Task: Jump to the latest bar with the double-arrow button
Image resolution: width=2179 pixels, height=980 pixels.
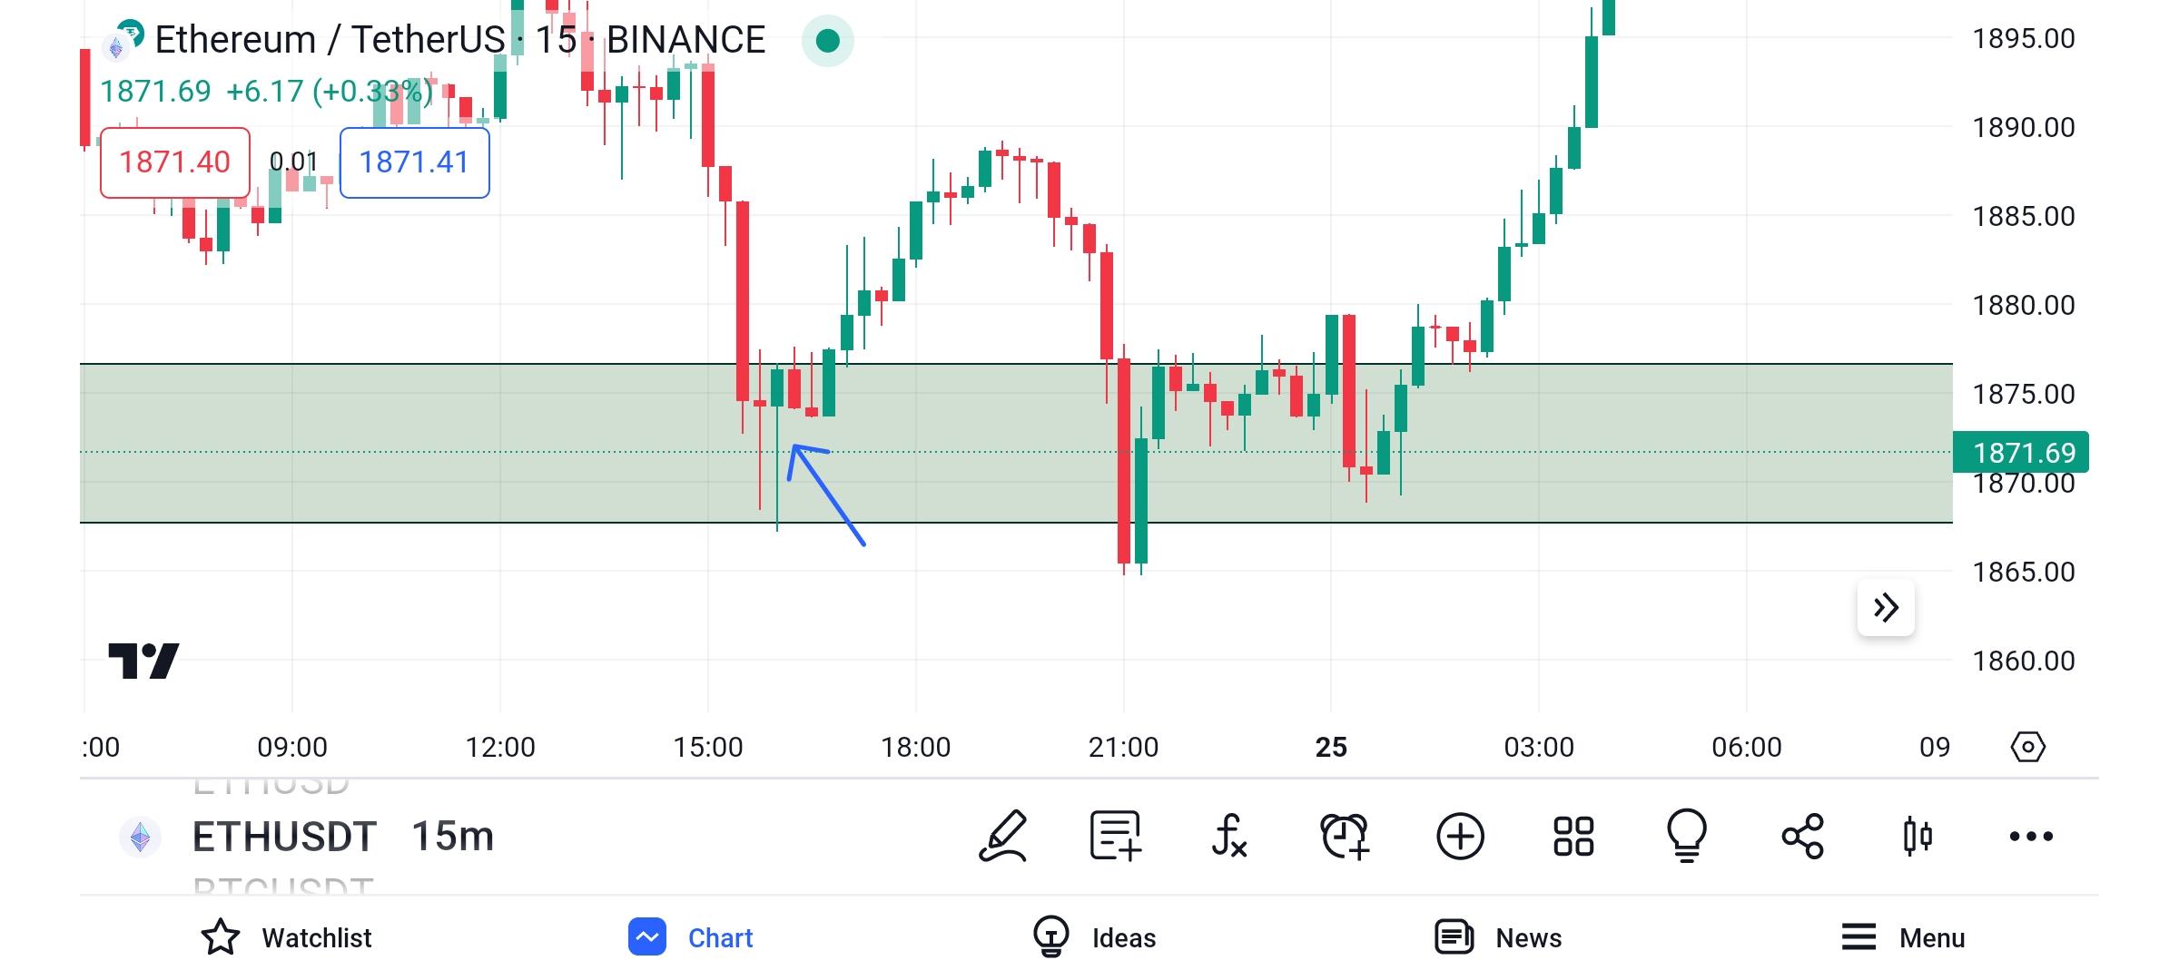Action: coord(1886,607)
